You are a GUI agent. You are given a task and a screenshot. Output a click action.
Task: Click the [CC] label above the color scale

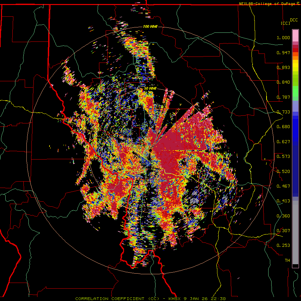point(286,23)
